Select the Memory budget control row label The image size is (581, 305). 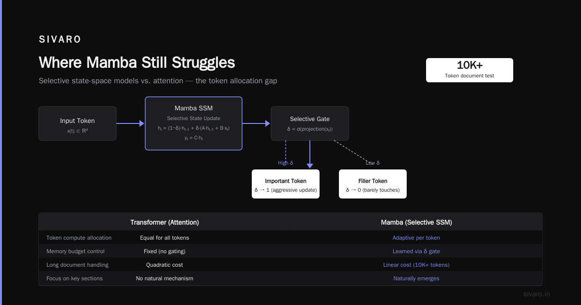pyautogui.click(x=76, y=251)
